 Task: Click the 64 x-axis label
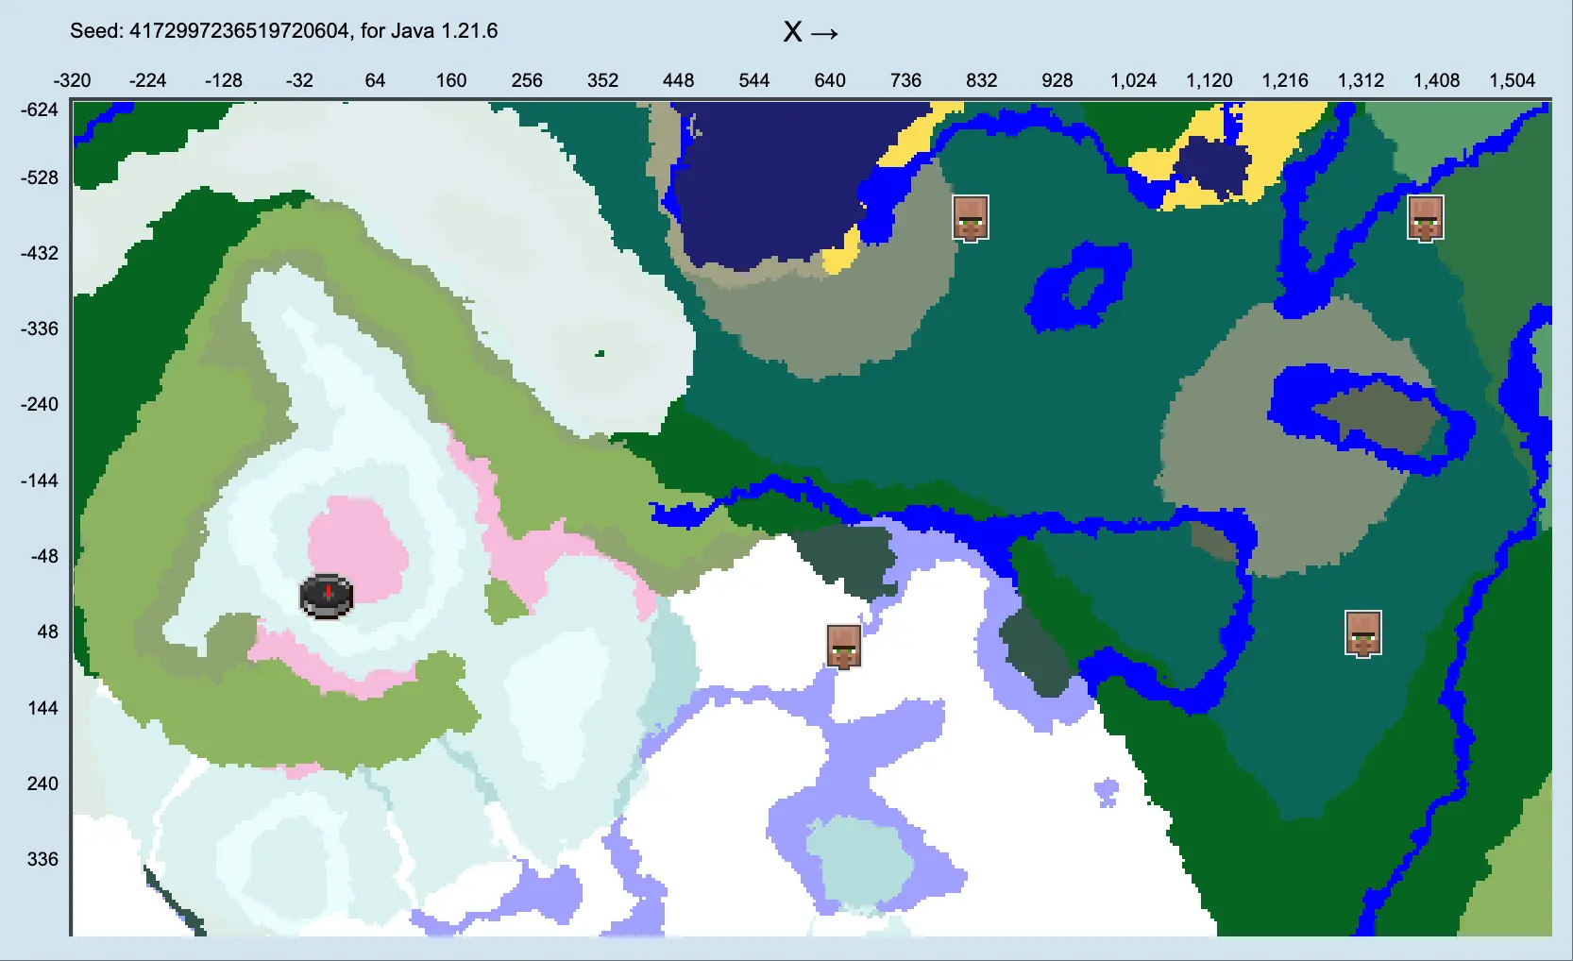pos(375,80)
